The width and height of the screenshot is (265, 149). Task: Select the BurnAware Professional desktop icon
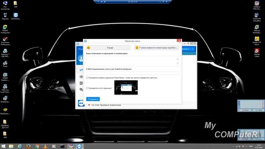pos(5,41)
